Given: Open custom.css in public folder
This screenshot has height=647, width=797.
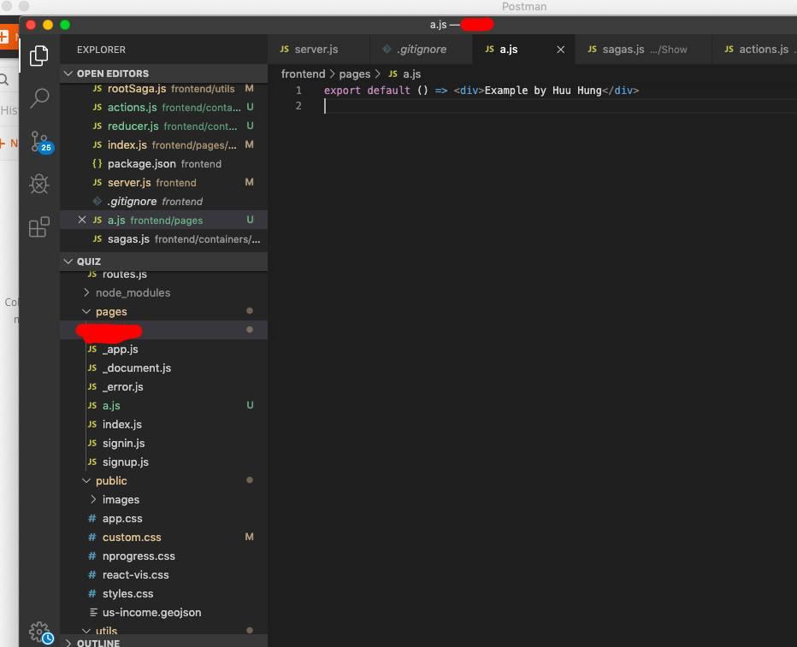Looking at the screenshot, I should click(163, 538).
